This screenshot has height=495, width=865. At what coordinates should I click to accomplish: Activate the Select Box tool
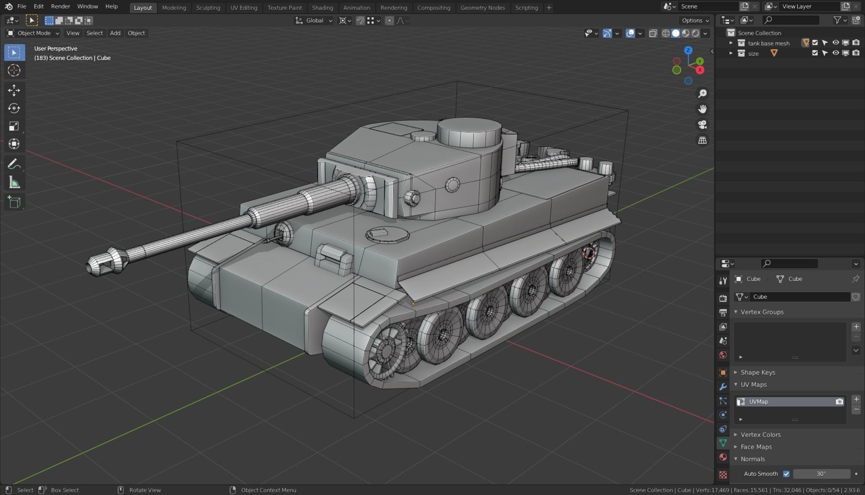pos(14,52)
